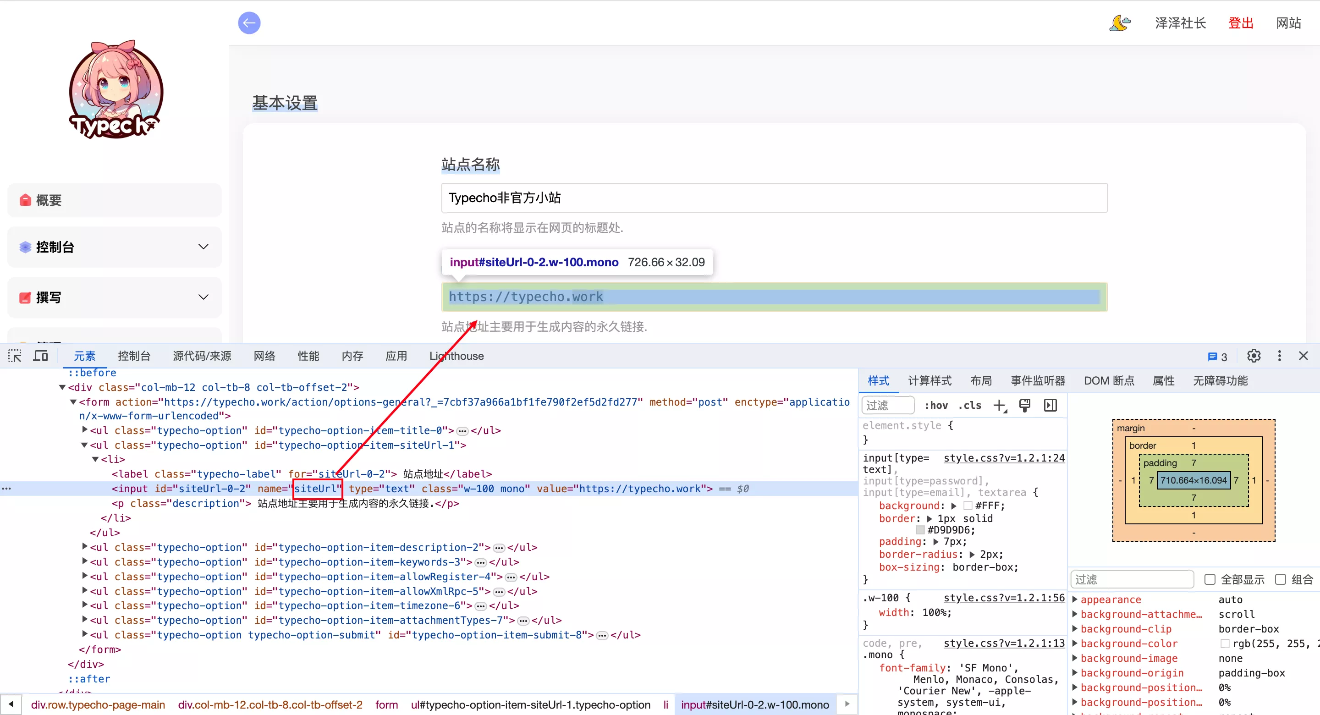This screenshot has height=715, width=1320.
Task: Toggle dark mode with the moon icon
Action: coord(1119,23)
